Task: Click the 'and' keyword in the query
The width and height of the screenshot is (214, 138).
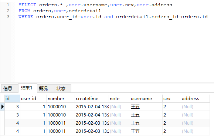Action: pos(109,17)
